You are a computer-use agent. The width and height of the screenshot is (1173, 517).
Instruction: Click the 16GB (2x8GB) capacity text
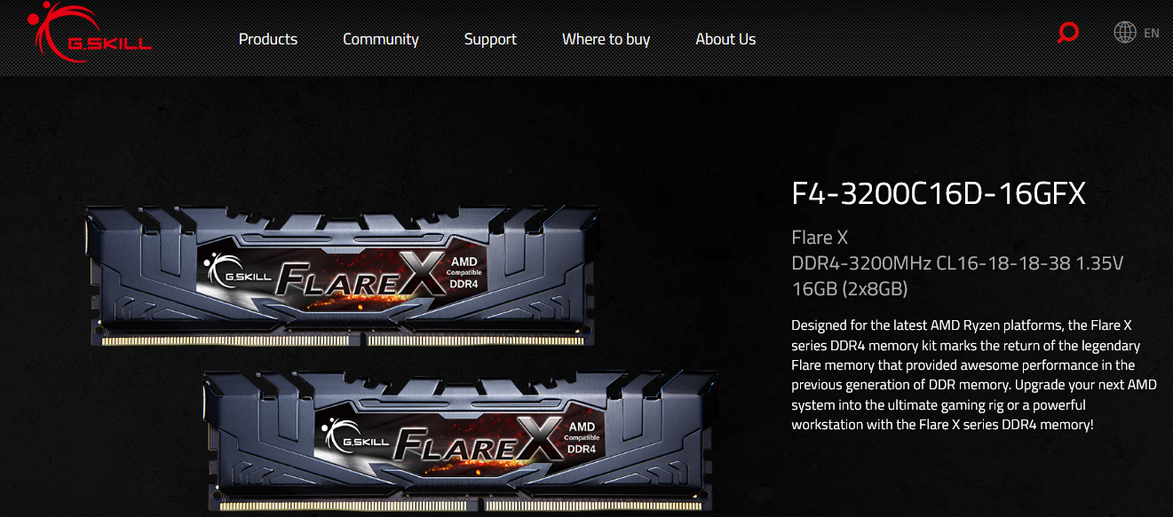(x=849, y=289)
